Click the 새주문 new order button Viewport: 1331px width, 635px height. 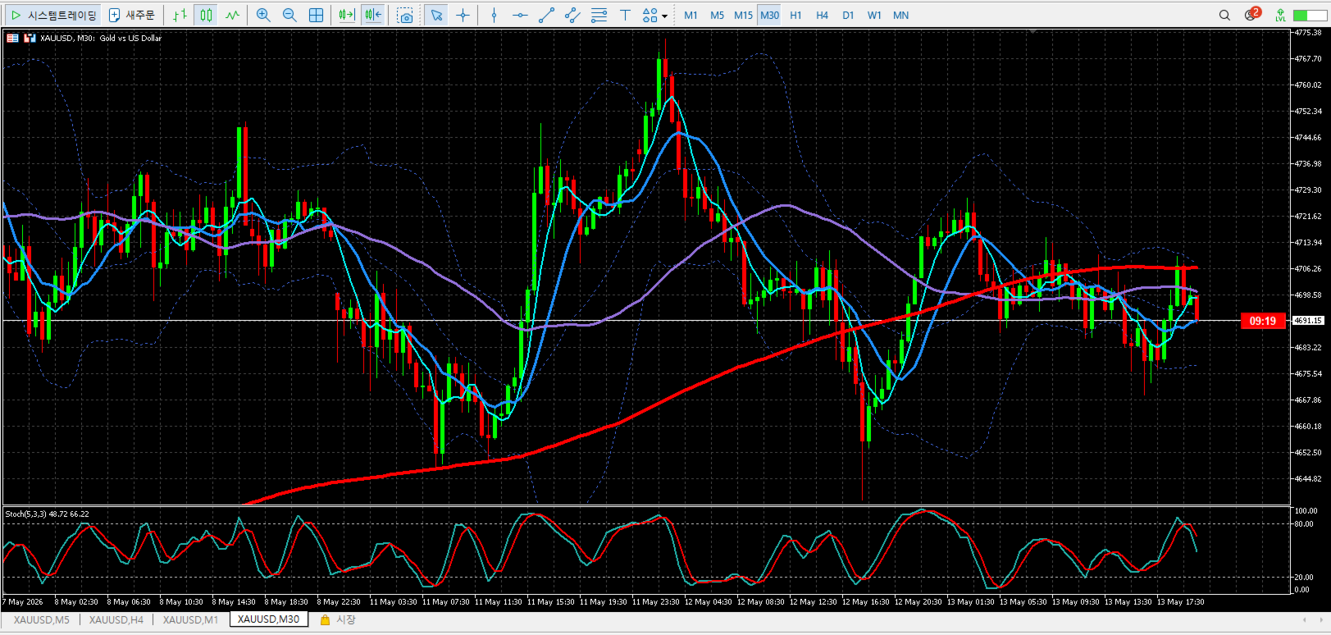coord(132,15)
